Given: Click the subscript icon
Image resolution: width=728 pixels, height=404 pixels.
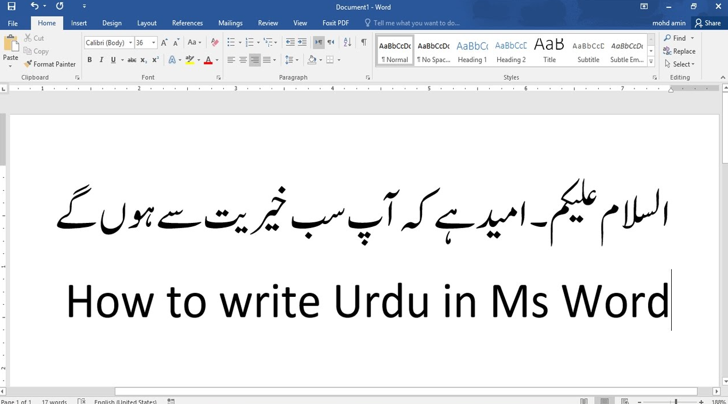Looking at the screenshot, I should [143, 60].
